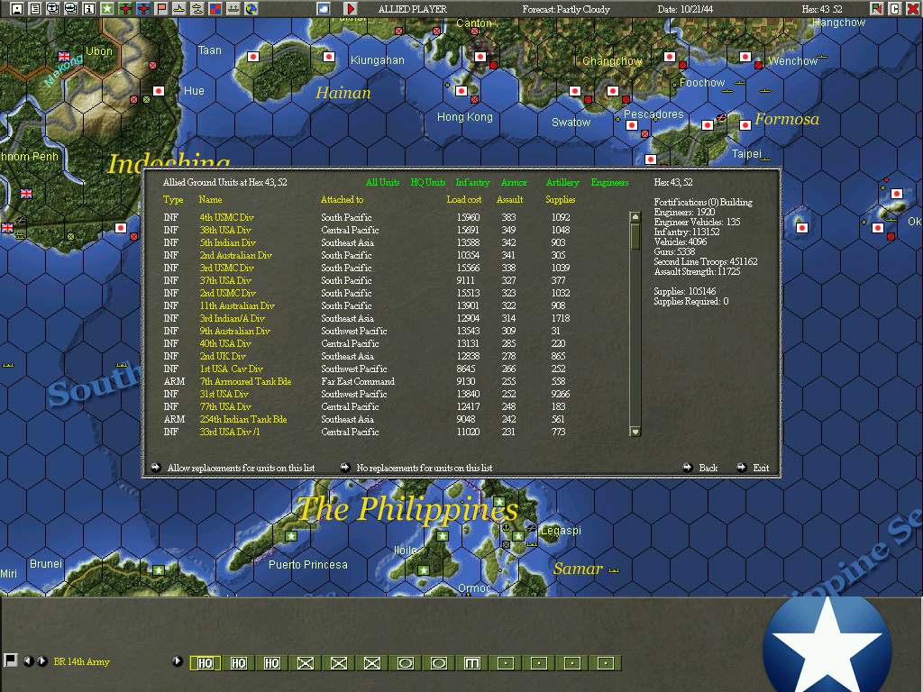Sort by the Assault column header
The width and height of the screenshot is (923, 692).
[x=510, y=199]
